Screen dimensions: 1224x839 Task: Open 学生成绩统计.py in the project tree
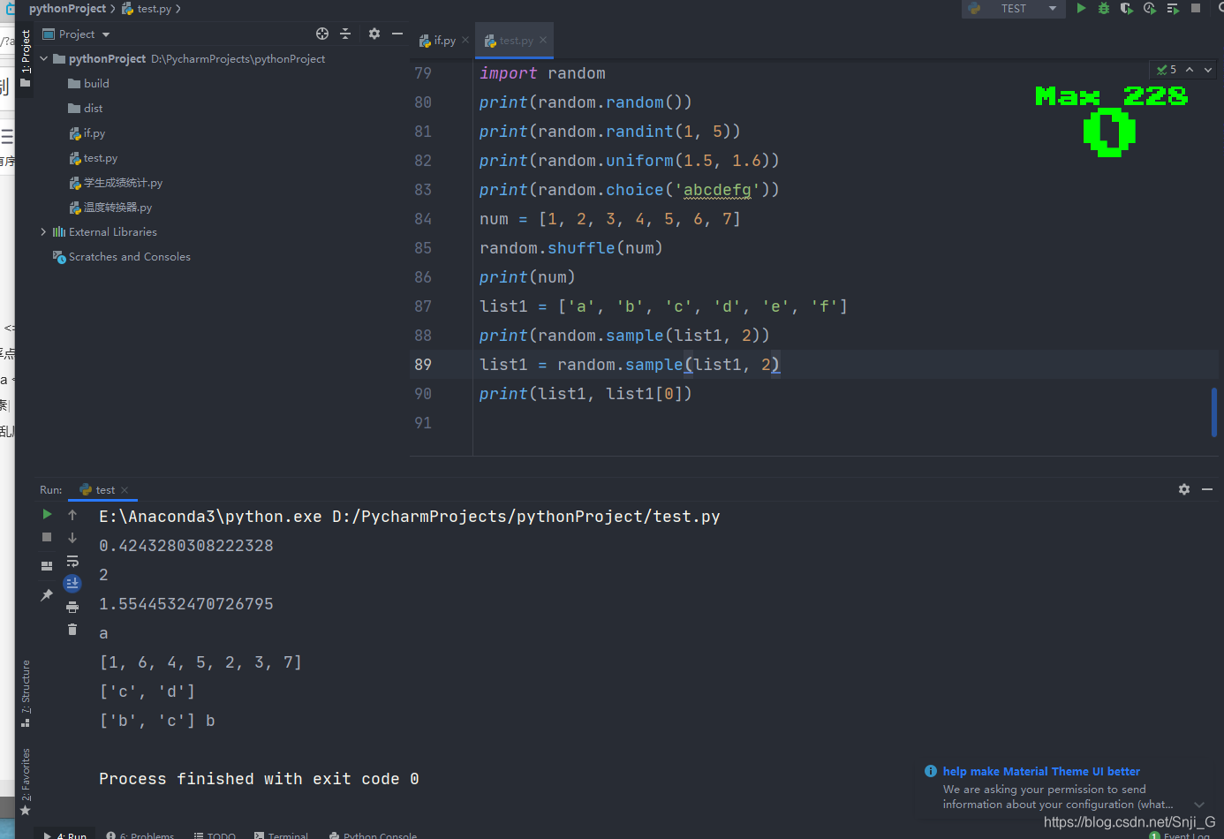[116, 183]
